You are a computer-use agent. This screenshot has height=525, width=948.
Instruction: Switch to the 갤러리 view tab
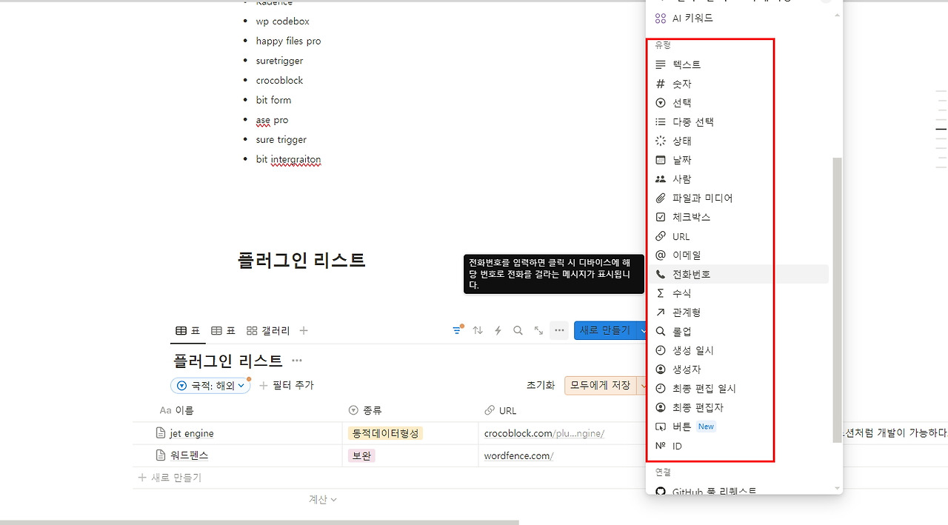[267, 330]
